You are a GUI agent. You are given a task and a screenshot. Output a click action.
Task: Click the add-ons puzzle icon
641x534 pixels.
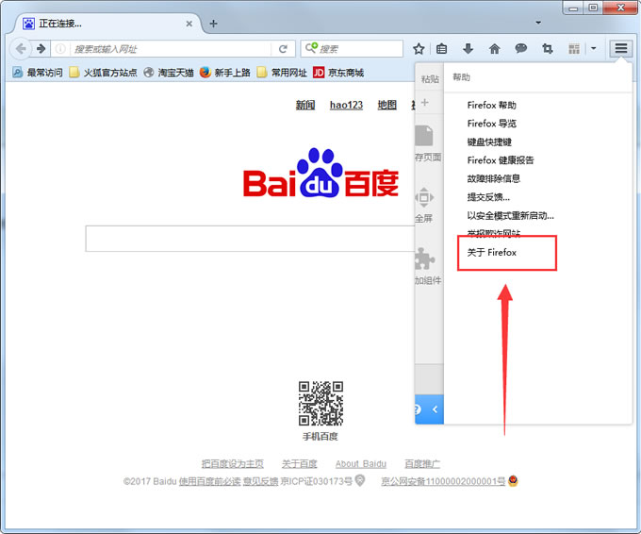click(425, 259)
